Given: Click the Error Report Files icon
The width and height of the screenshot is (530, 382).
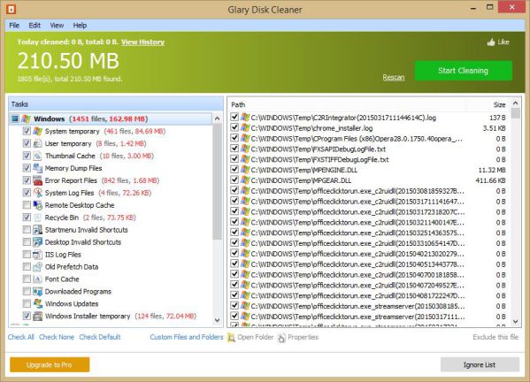Looking at the screenshot, I should point(37,180).
